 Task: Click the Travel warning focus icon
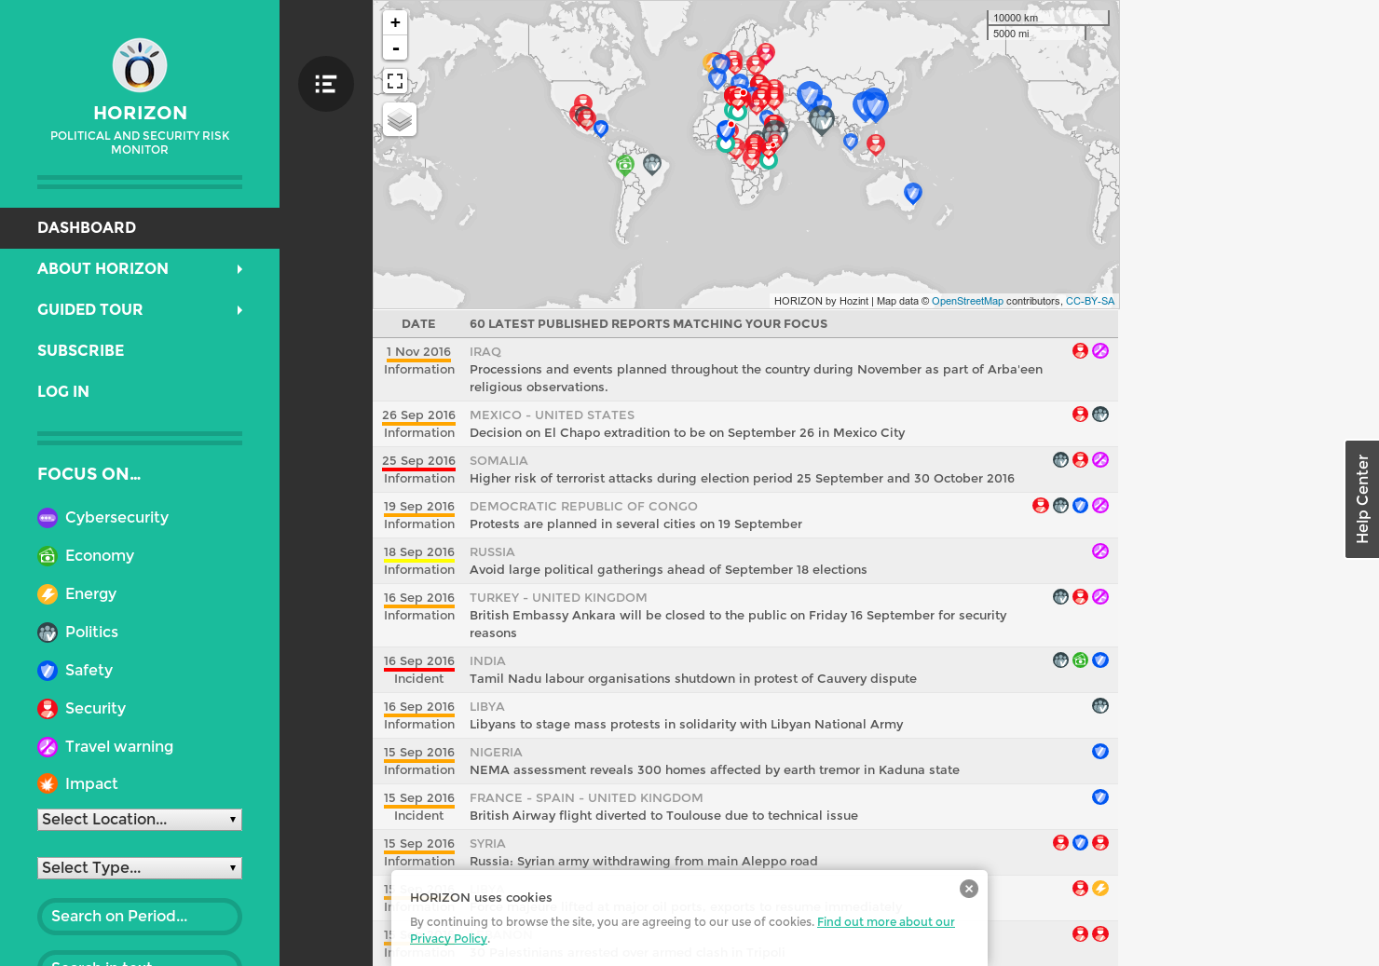(x=48, y=747)
